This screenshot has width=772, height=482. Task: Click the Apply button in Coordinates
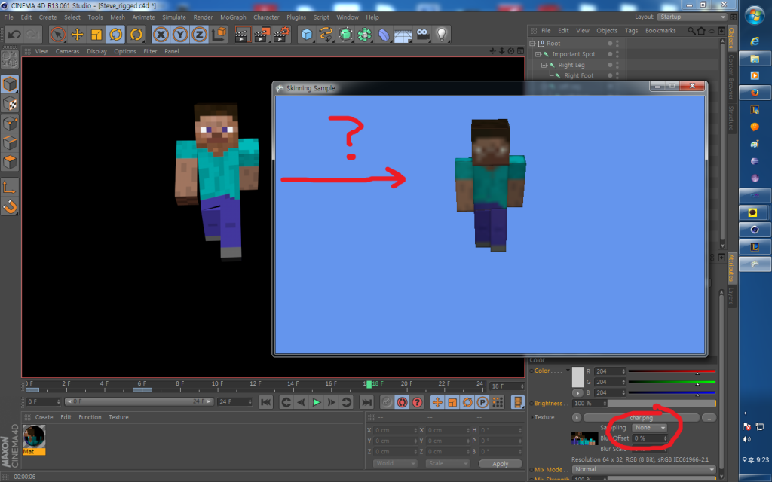(501, 464)
